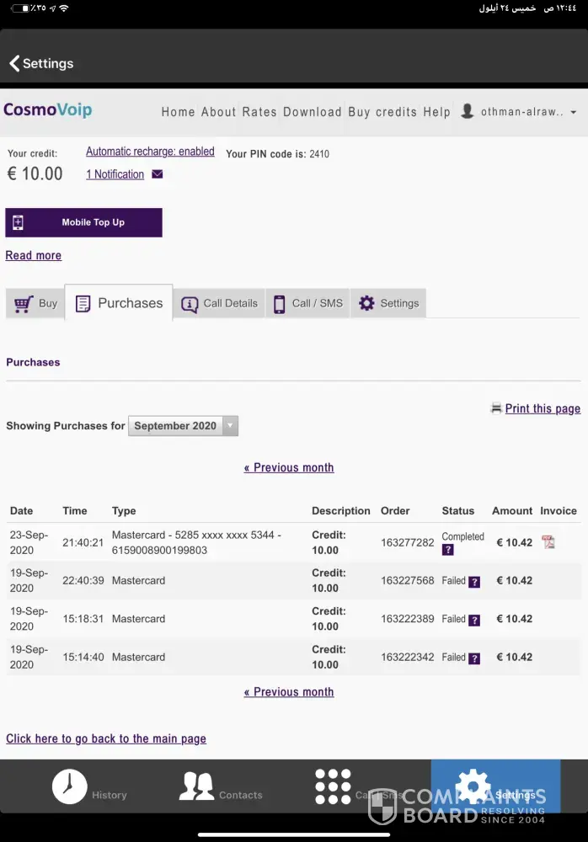Viewport: 588px width, 842px height.
Task: Tap the dial pad icon in bottom bar
Action: [333, 786]
